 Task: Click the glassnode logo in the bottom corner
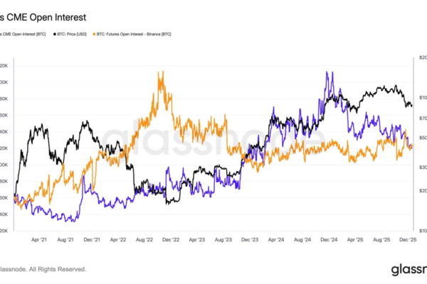pyautogui.click(x=408, y=269)
